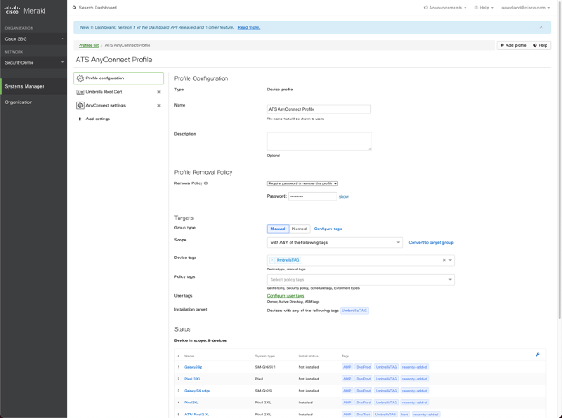
Task: Click the wrench icon above device table
Action: pos(537,355)
